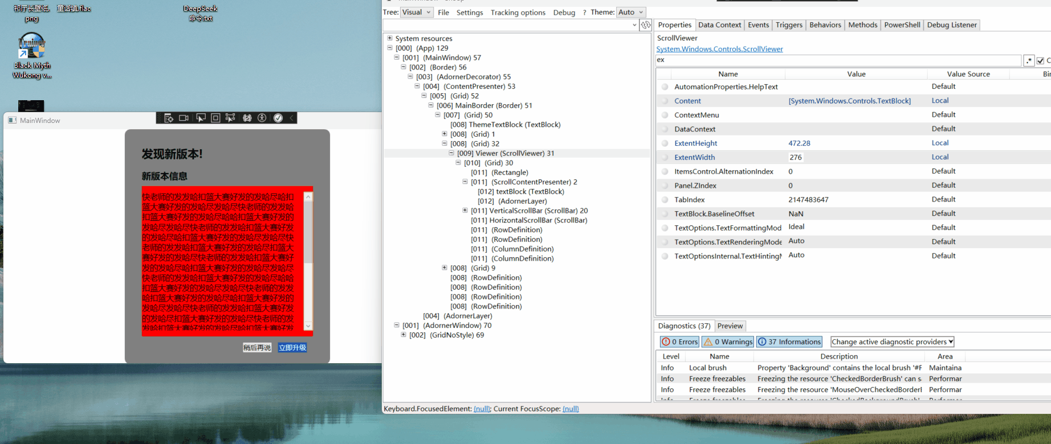
Task: Click the accessibility figure icon in toolbar
Action: pos(262,118)
